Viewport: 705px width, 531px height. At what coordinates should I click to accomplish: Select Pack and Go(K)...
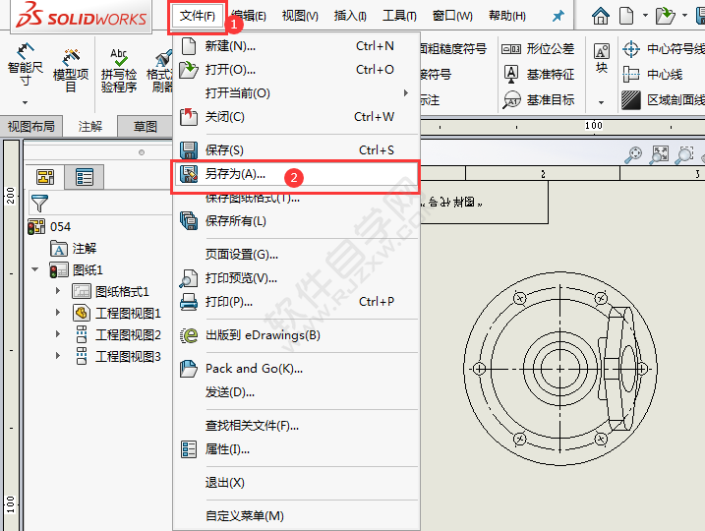(296, 369)
